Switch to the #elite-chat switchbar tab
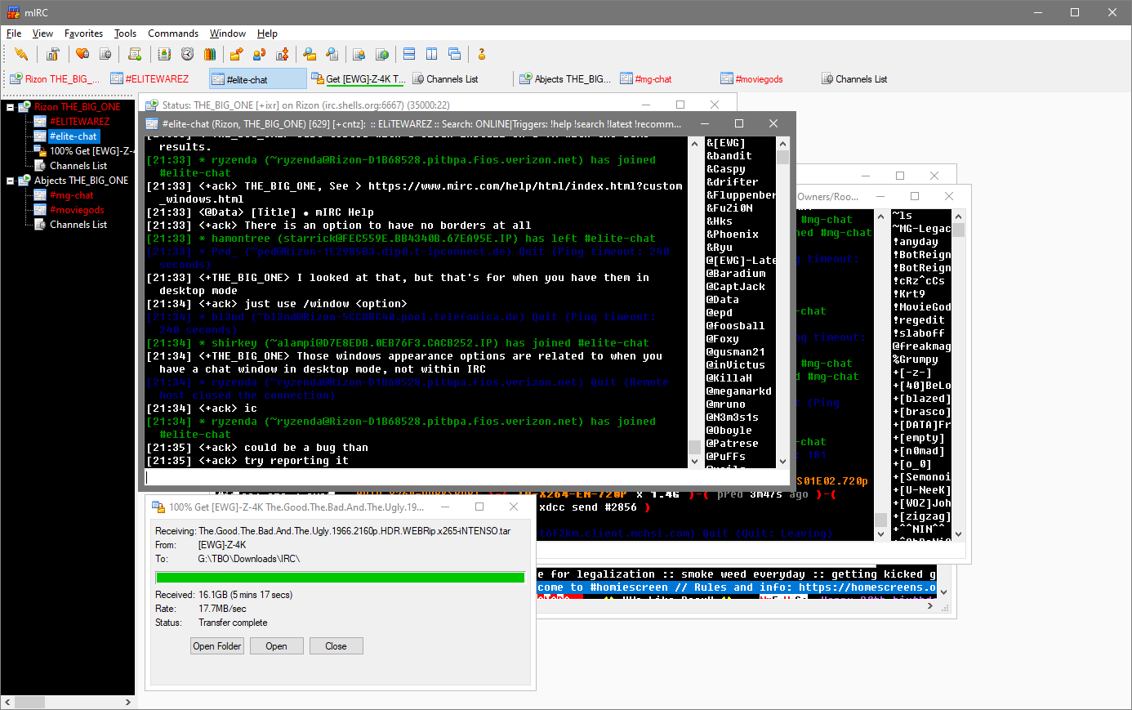 (256, 79)
